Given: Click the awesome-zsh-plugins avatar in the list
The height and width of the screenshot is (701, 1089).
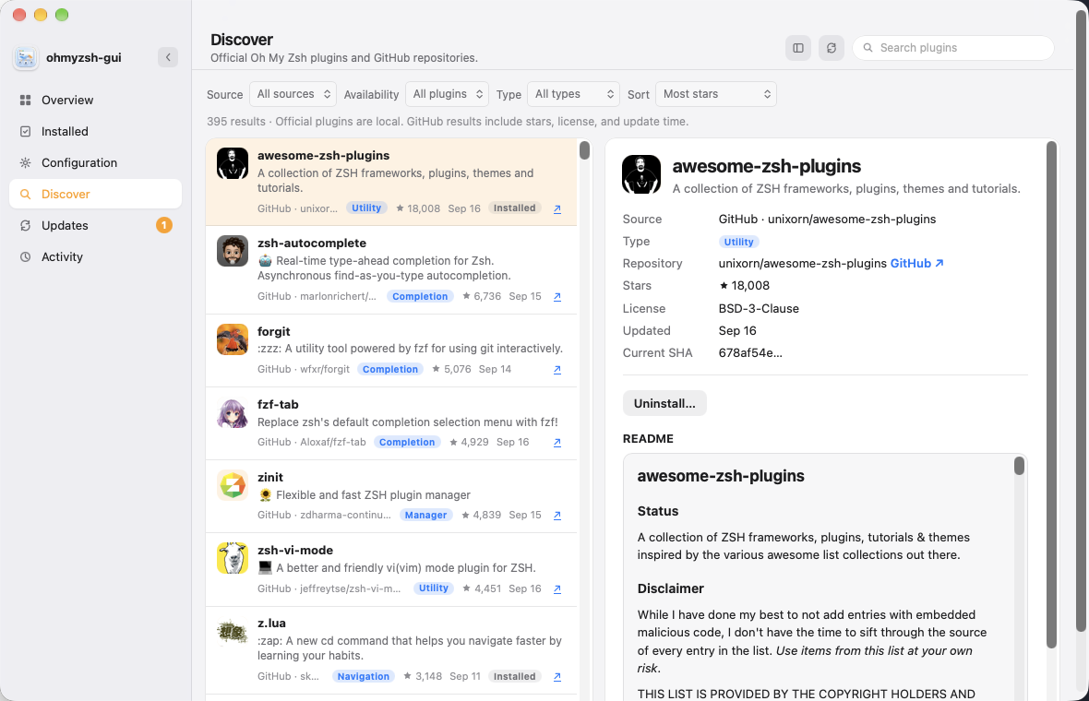Looking at the screenshot, I should pyautogui.click(x=232, y=163).
